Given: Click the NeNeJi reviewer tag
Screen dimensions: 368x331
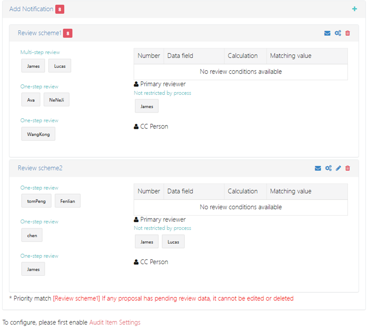Looking at the screenshot, I should (57, 100).
